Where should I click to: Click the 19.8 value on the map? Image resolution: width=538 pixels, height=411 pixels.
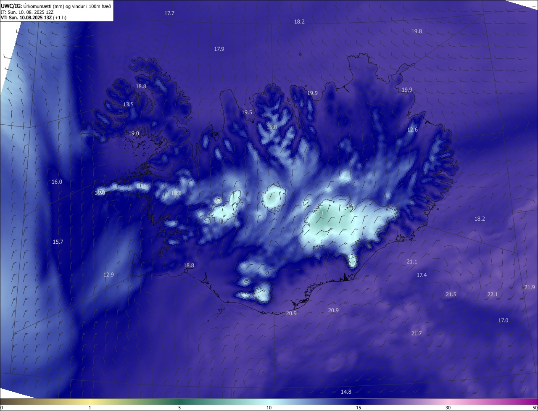click(x=417, y=32)
